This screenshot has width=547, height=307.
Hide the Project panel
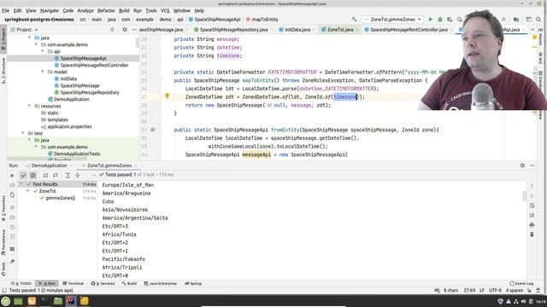[134, 30]
